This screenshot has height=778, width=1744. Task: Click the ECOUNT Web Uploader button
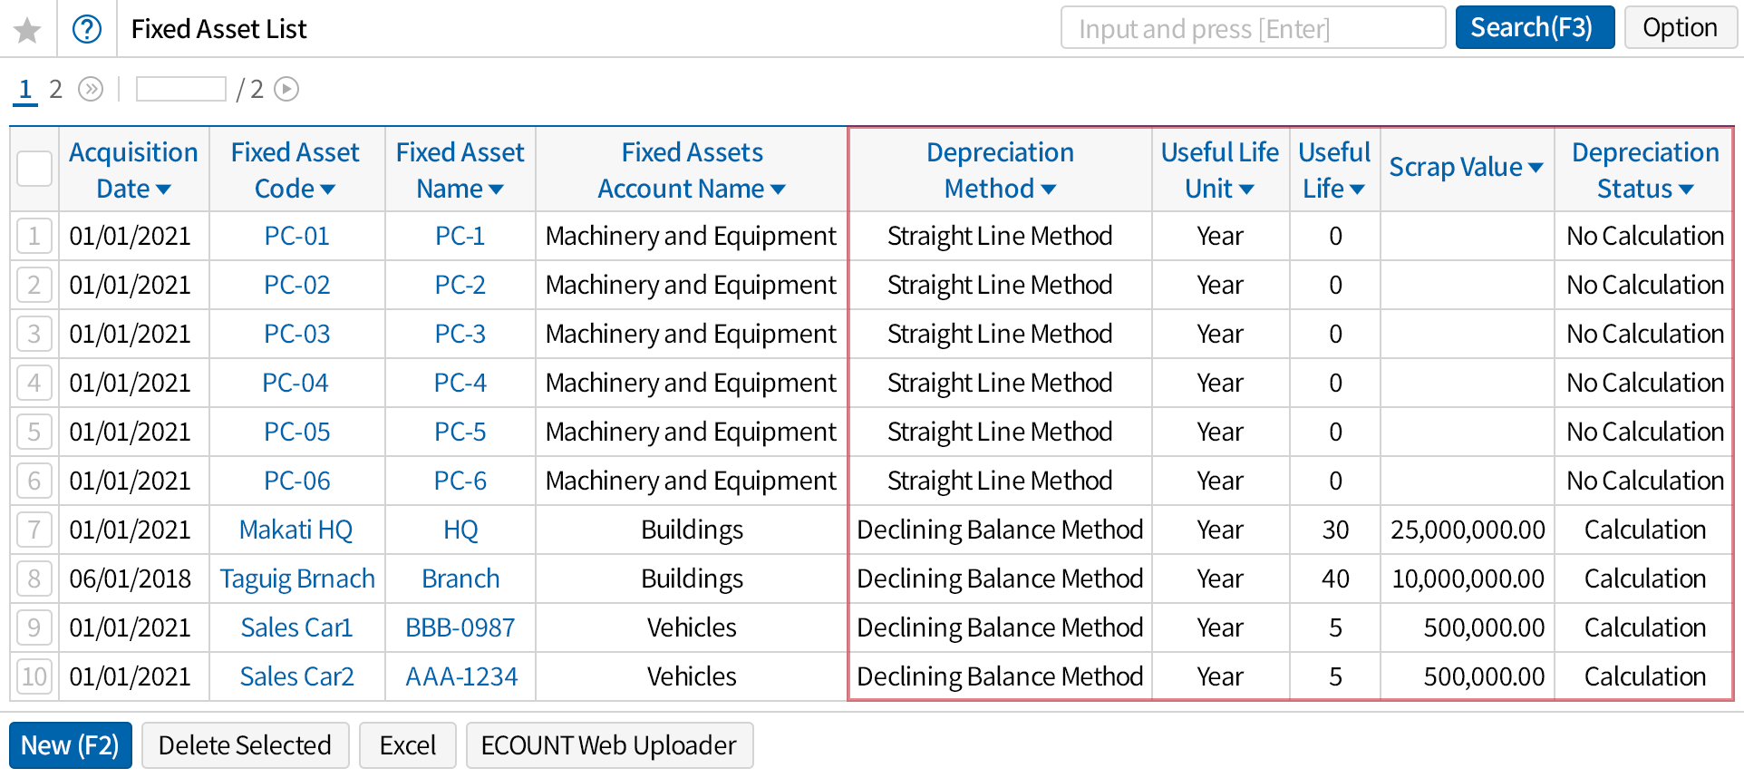point(608,745)
